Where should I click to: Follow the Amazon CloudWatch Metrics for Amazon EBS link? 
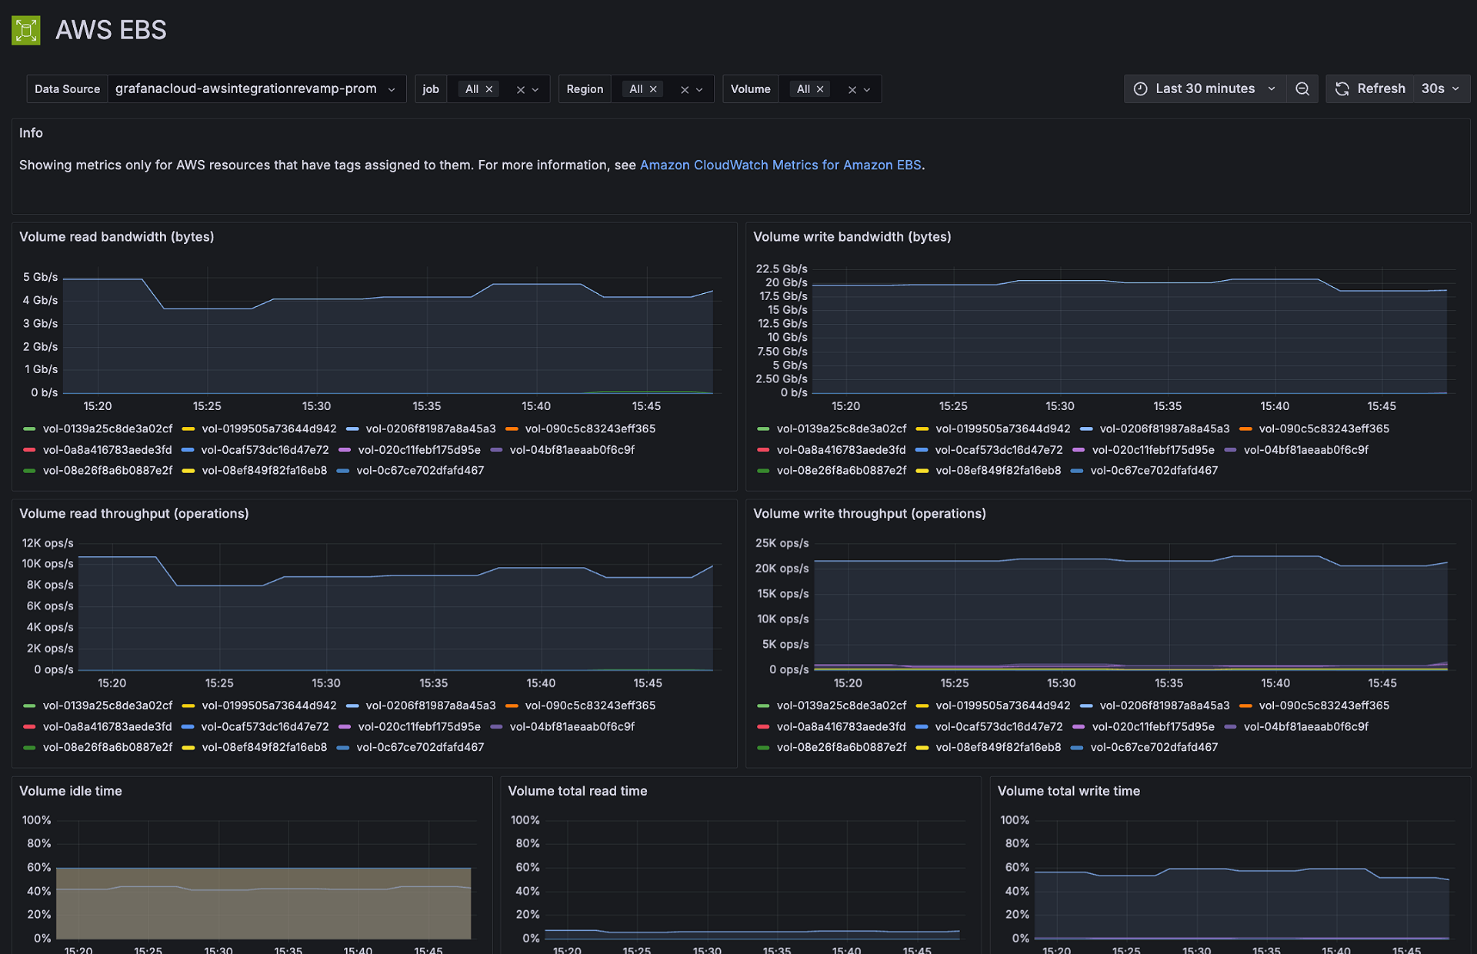781,165
